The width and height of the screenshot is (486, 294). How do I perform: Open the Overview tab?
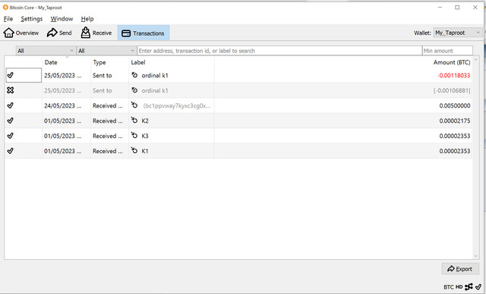coord(21,33)
